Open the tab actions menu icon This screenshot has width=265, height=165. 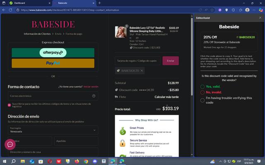coord(4,3)
